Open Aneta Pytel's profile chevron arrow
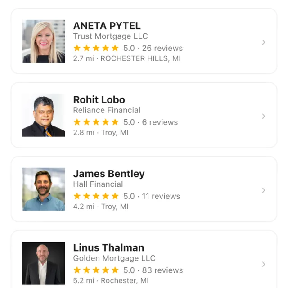The image size is (288, 288). pyautogui.click(x=264, y=42)
